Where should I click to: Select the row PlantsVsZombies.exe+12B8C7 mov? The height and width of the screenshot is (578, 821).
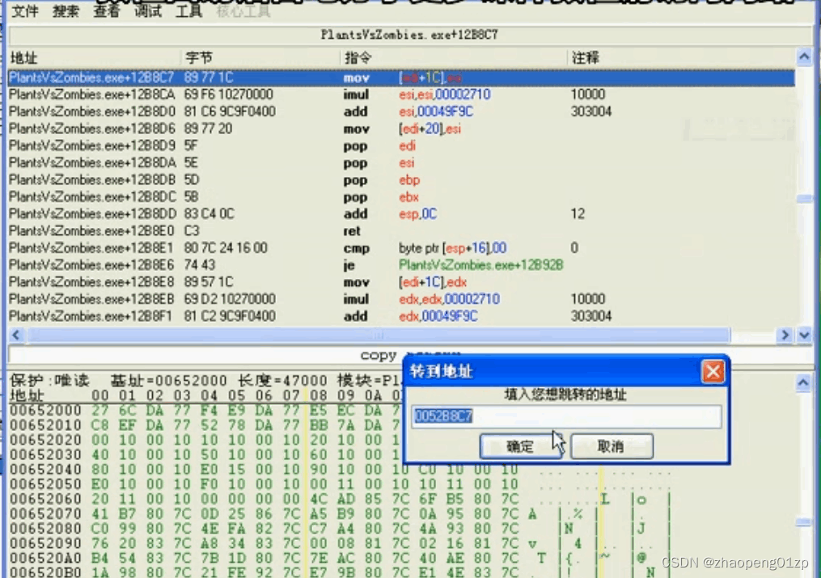pos(401,78)
